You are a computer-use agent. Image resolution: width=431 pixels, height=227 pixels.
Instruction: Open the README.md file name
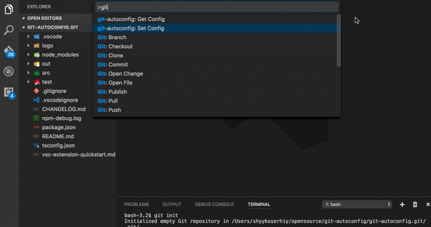[58, 137]
